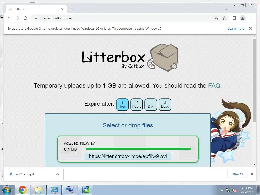Click the muted volume tray icon
Image resolution: width=260 pixels, height=195 pixels.
click(234, 190)
